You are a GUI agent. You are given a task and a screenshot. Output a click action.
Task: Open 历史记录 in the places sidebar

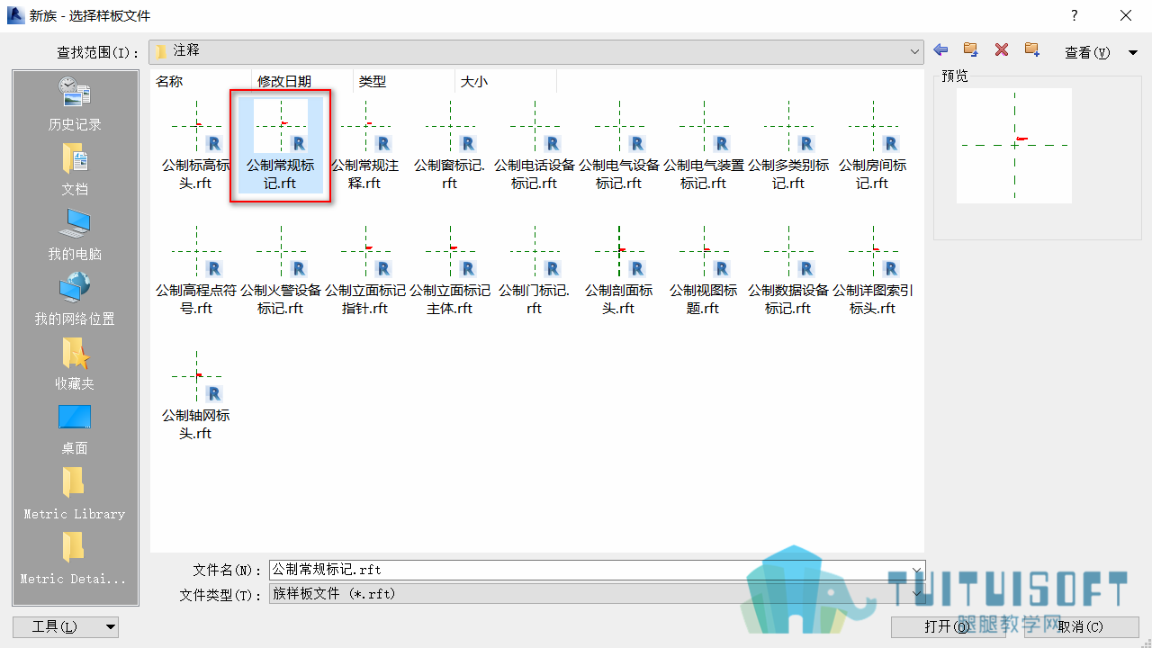(75, 103)
